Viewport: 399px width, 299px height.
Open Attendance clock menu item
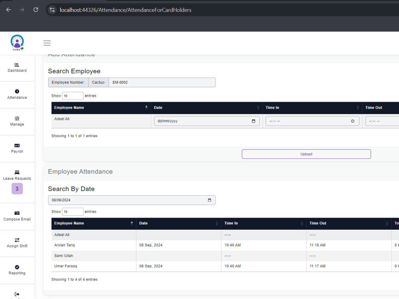pyautogui.click(x=17, y=94)
